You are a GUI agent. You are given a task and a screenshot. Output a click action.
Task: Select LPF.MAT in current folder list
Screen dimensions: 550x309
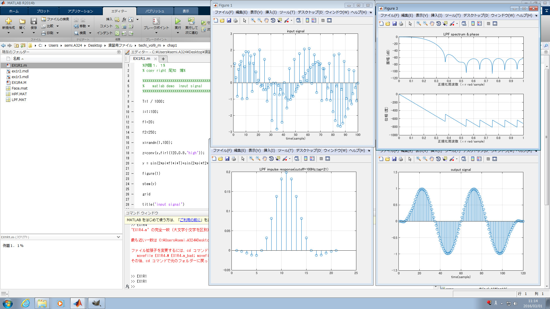tap(19, 100)
